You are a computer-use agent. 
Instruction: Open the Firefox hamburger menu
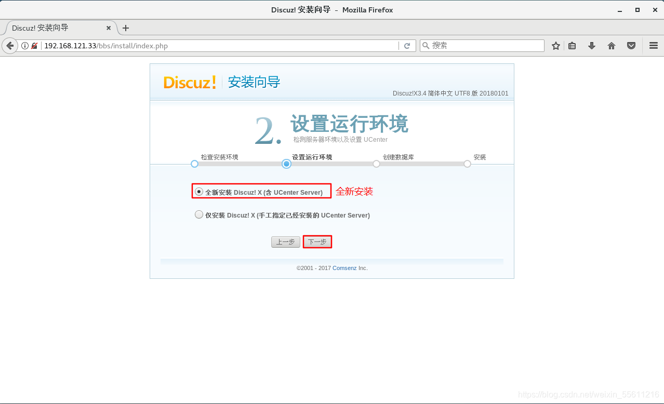(654, 46)
